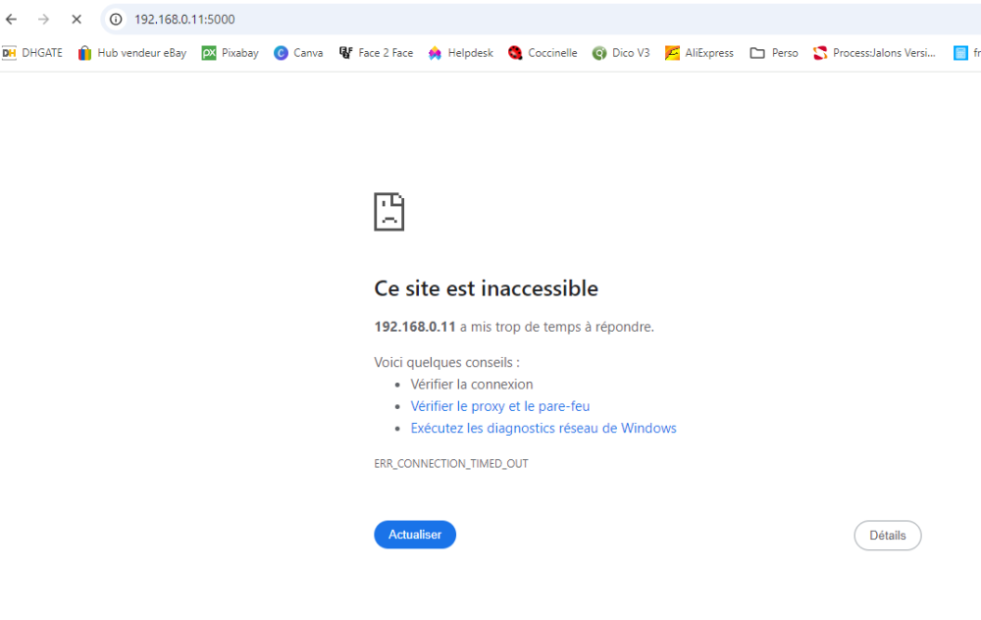View site info icon in address bar

pyautogui.click(x=116, y=20)
